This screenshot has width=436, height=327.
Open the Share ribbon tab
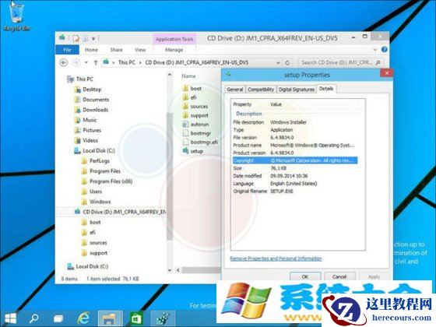tap(116, 50)
